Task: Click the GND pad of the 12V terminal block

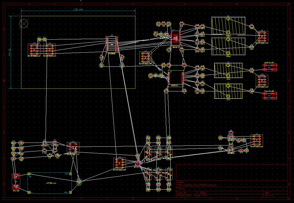Action: click(x=16, y=186)
